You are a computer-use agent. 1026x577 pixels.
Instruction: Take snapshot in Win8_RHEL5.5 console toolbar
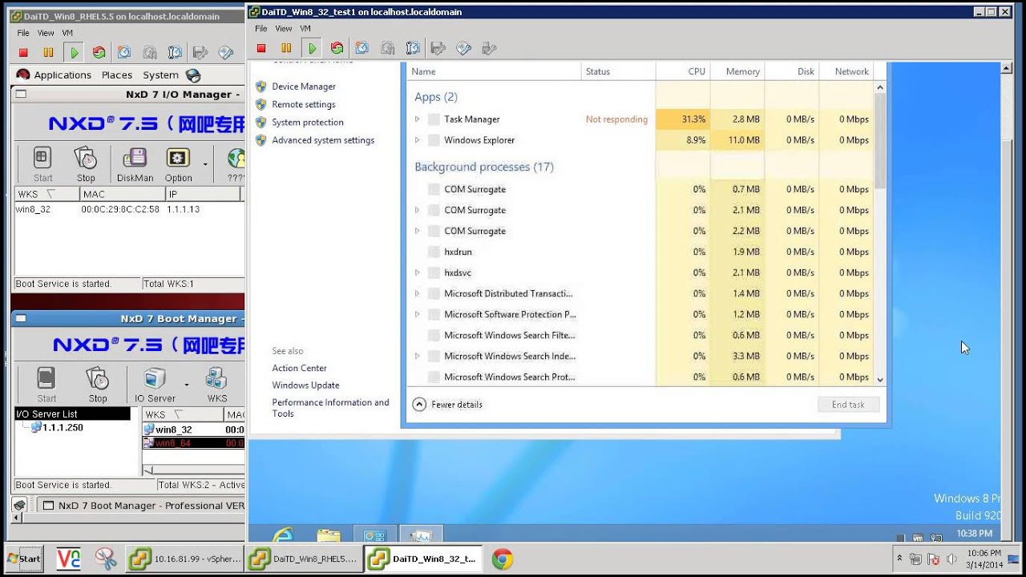[x=124, y=53]
